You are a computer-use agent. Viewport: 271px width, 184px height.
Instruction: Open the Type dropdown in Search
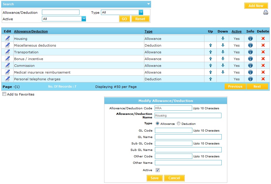pyautogui.click(x=141, y=12)
